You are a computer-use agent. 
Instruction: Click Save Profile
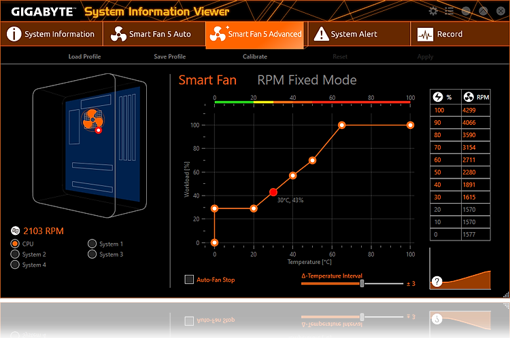(x=170, y=56)
